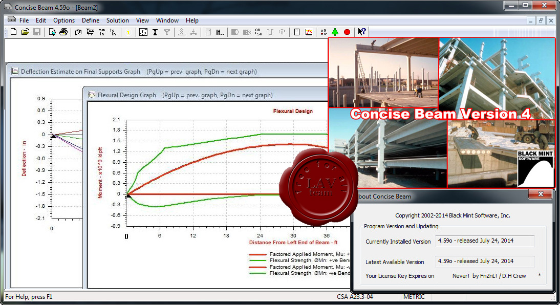Screen dimensions: 560x305
Task: Close the Beam2 document window
Action: pyautogui.click(x=551, y=20)
